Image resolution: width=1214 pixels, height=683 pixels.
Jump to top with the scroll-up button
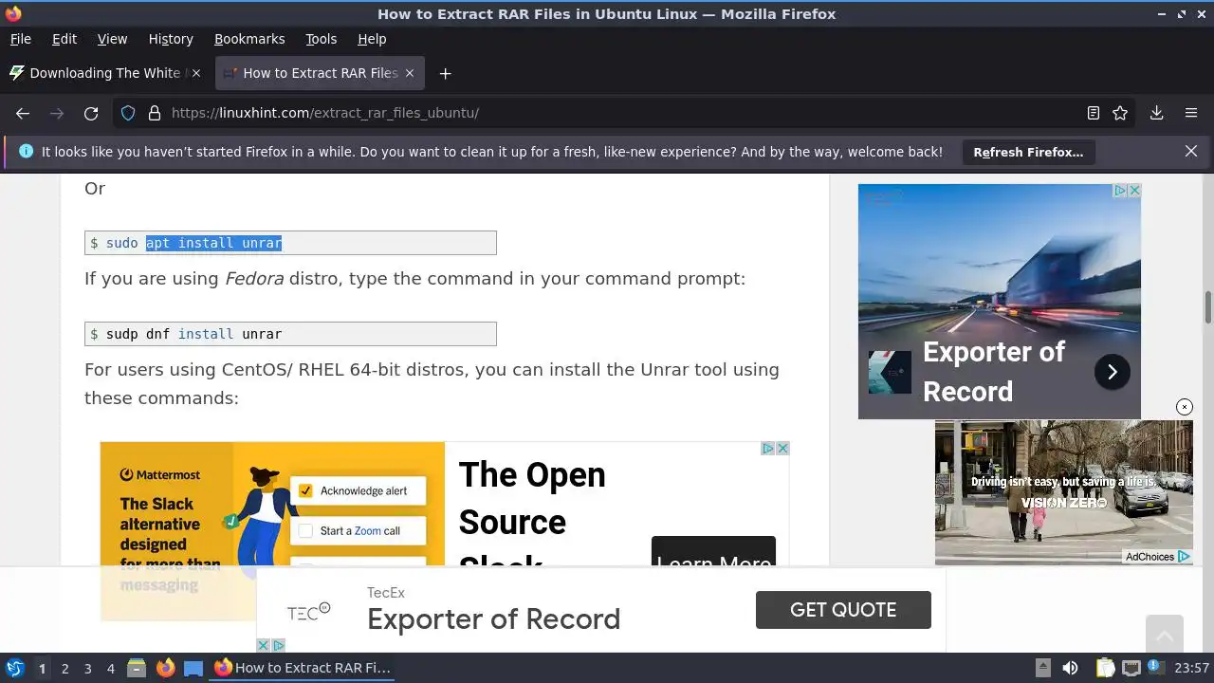click(x=1165, y=634)
